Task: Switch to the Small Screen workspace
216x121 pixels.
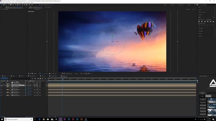Action: [181, 5]
